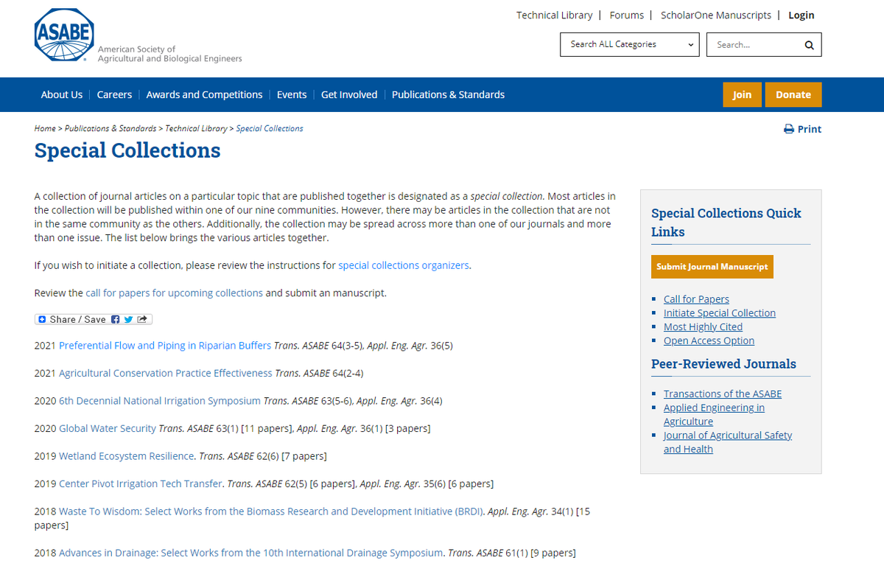
Task: Open Wetland Ecosystem Resilience collection
Action: click(x=127, y=456)
